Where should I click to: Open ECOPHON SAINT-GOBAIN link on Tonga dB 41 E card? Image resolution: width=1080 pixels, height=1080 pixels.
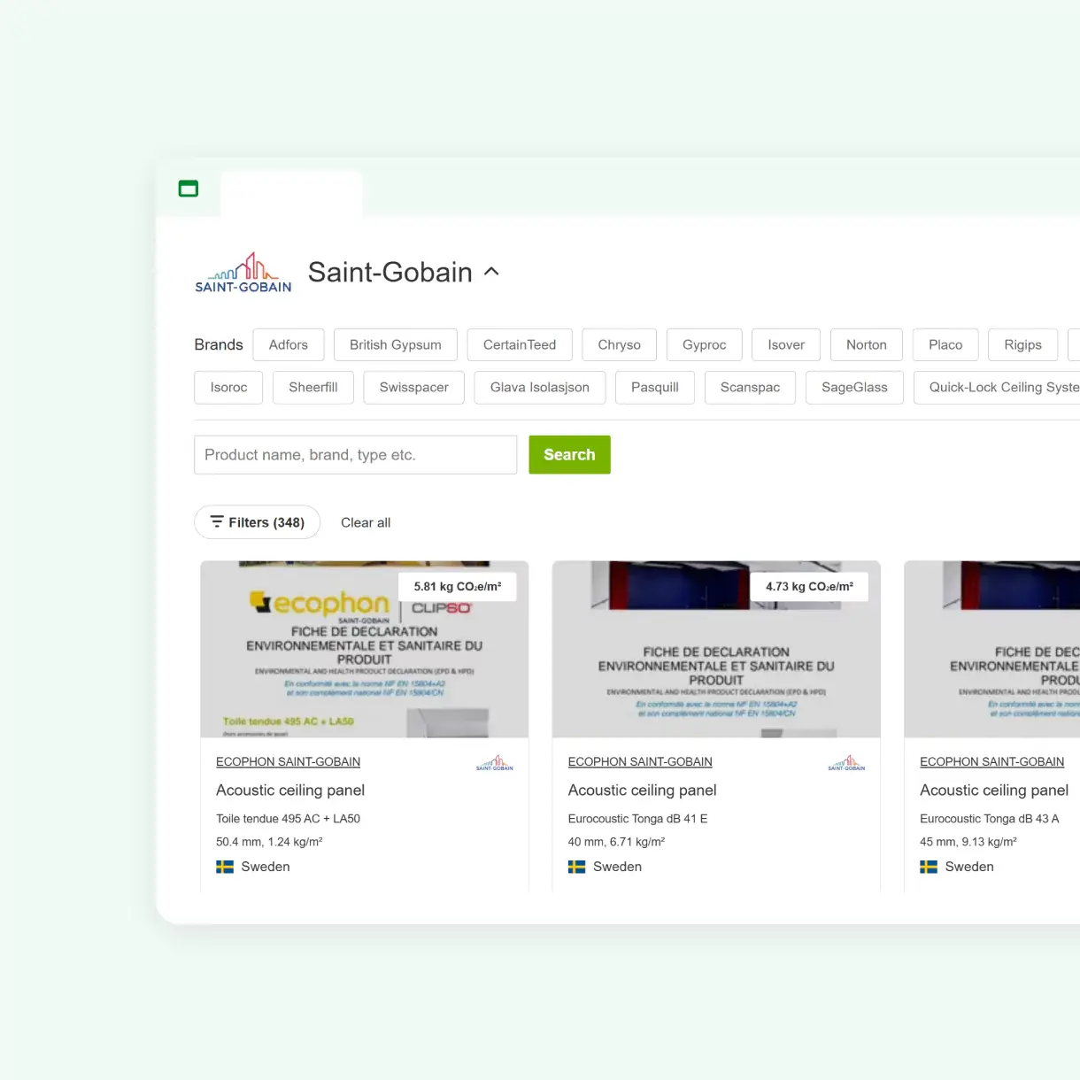click(640, 762)
